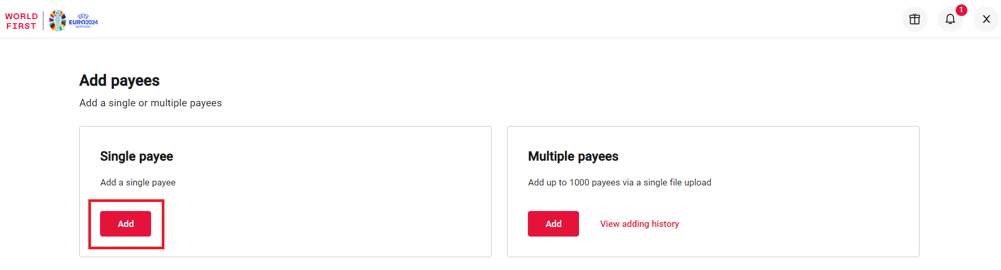
Task: Click the 'Add a single payee' description
Action: pos(138,182)
